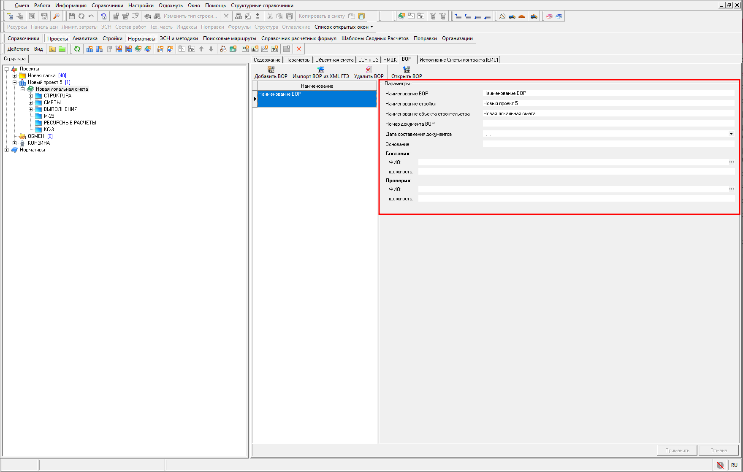Screen dimensions: 743x472
Task: Expand the СТРУКТУРА tree folder
Action: [31, 96]
